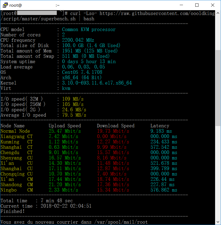Click the Current time 2018-02-22 02:04:51 value

(66, 206)
